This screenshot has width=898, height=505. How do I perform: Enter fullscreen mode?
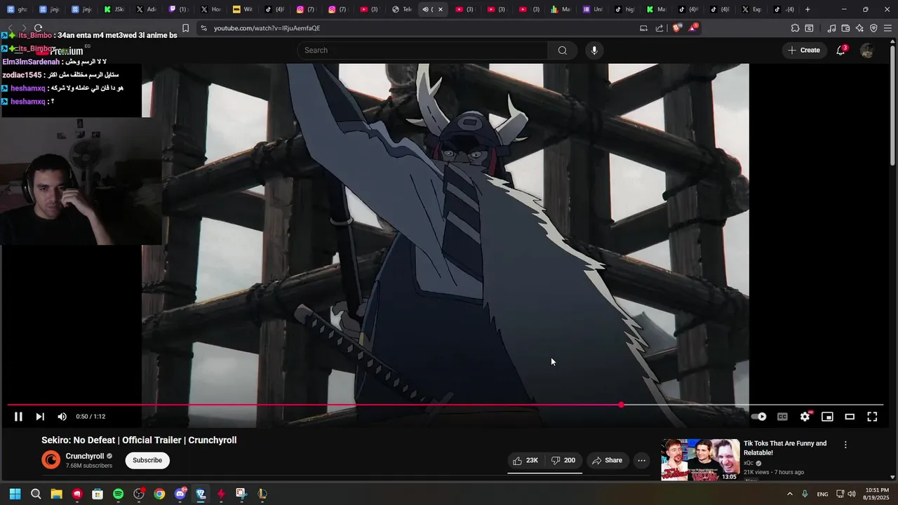(872, 417)
